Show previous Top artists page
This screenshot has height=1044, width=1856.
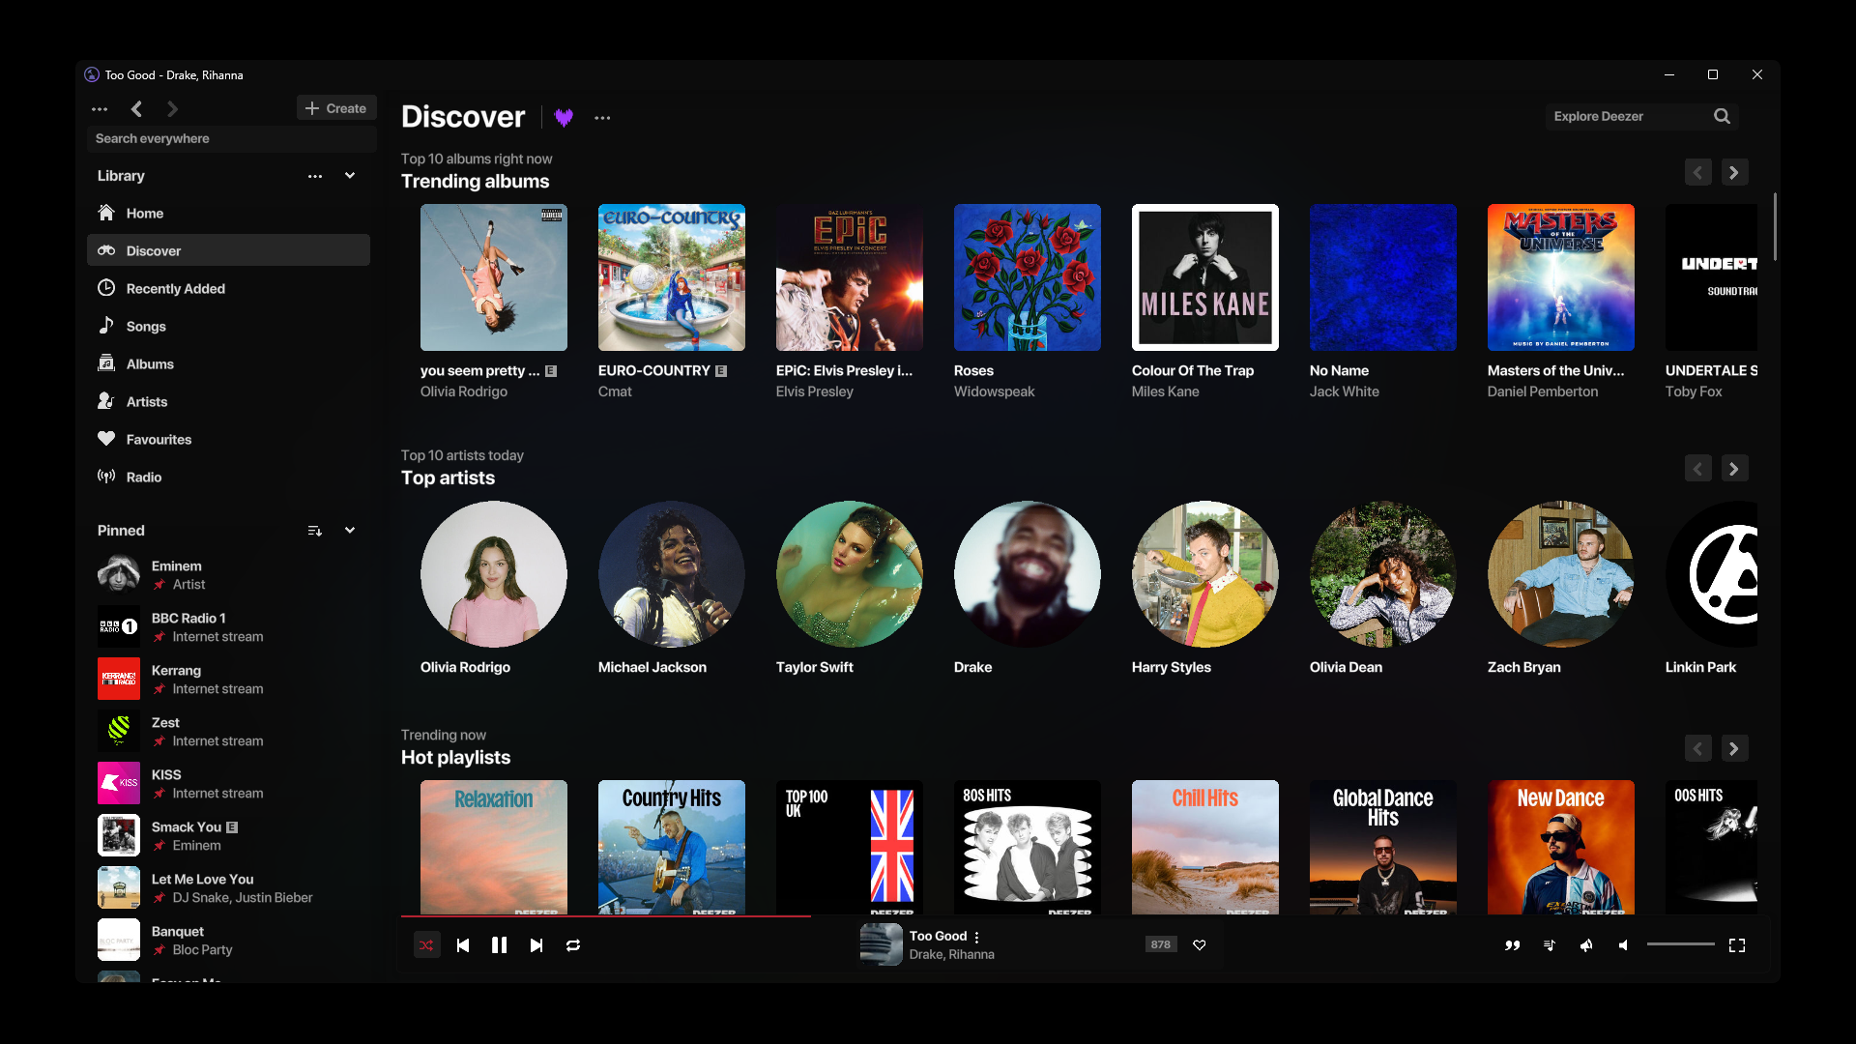1698,470
